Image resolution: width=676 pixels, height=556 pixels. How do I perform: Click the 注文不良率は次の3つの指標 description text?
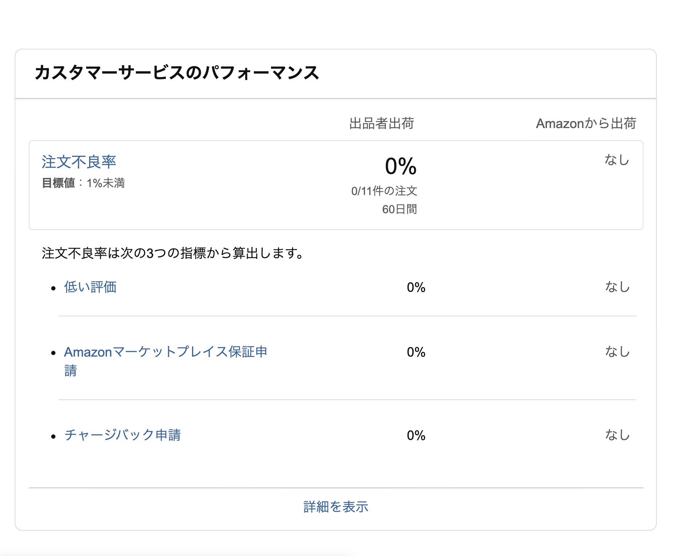tap(173, 253)
